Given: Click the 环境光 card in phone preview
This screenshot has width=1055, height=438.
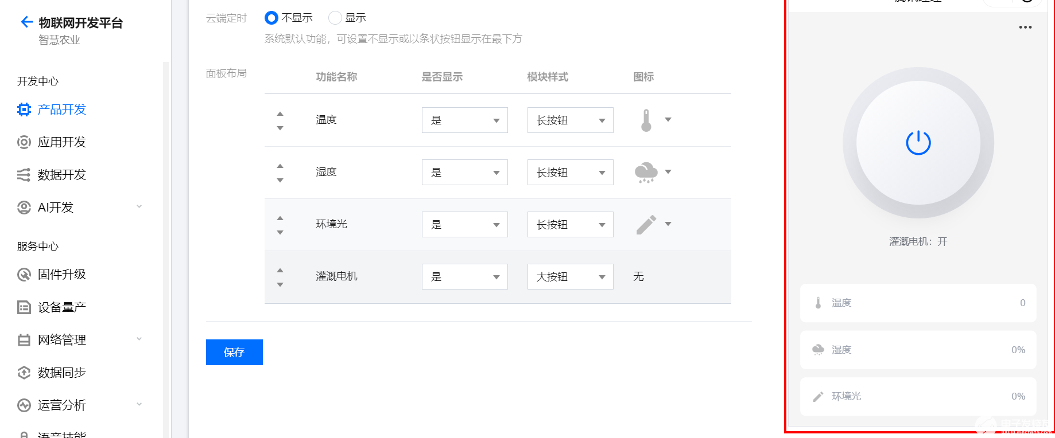Looking at the screenshot, I should point(918,397).
